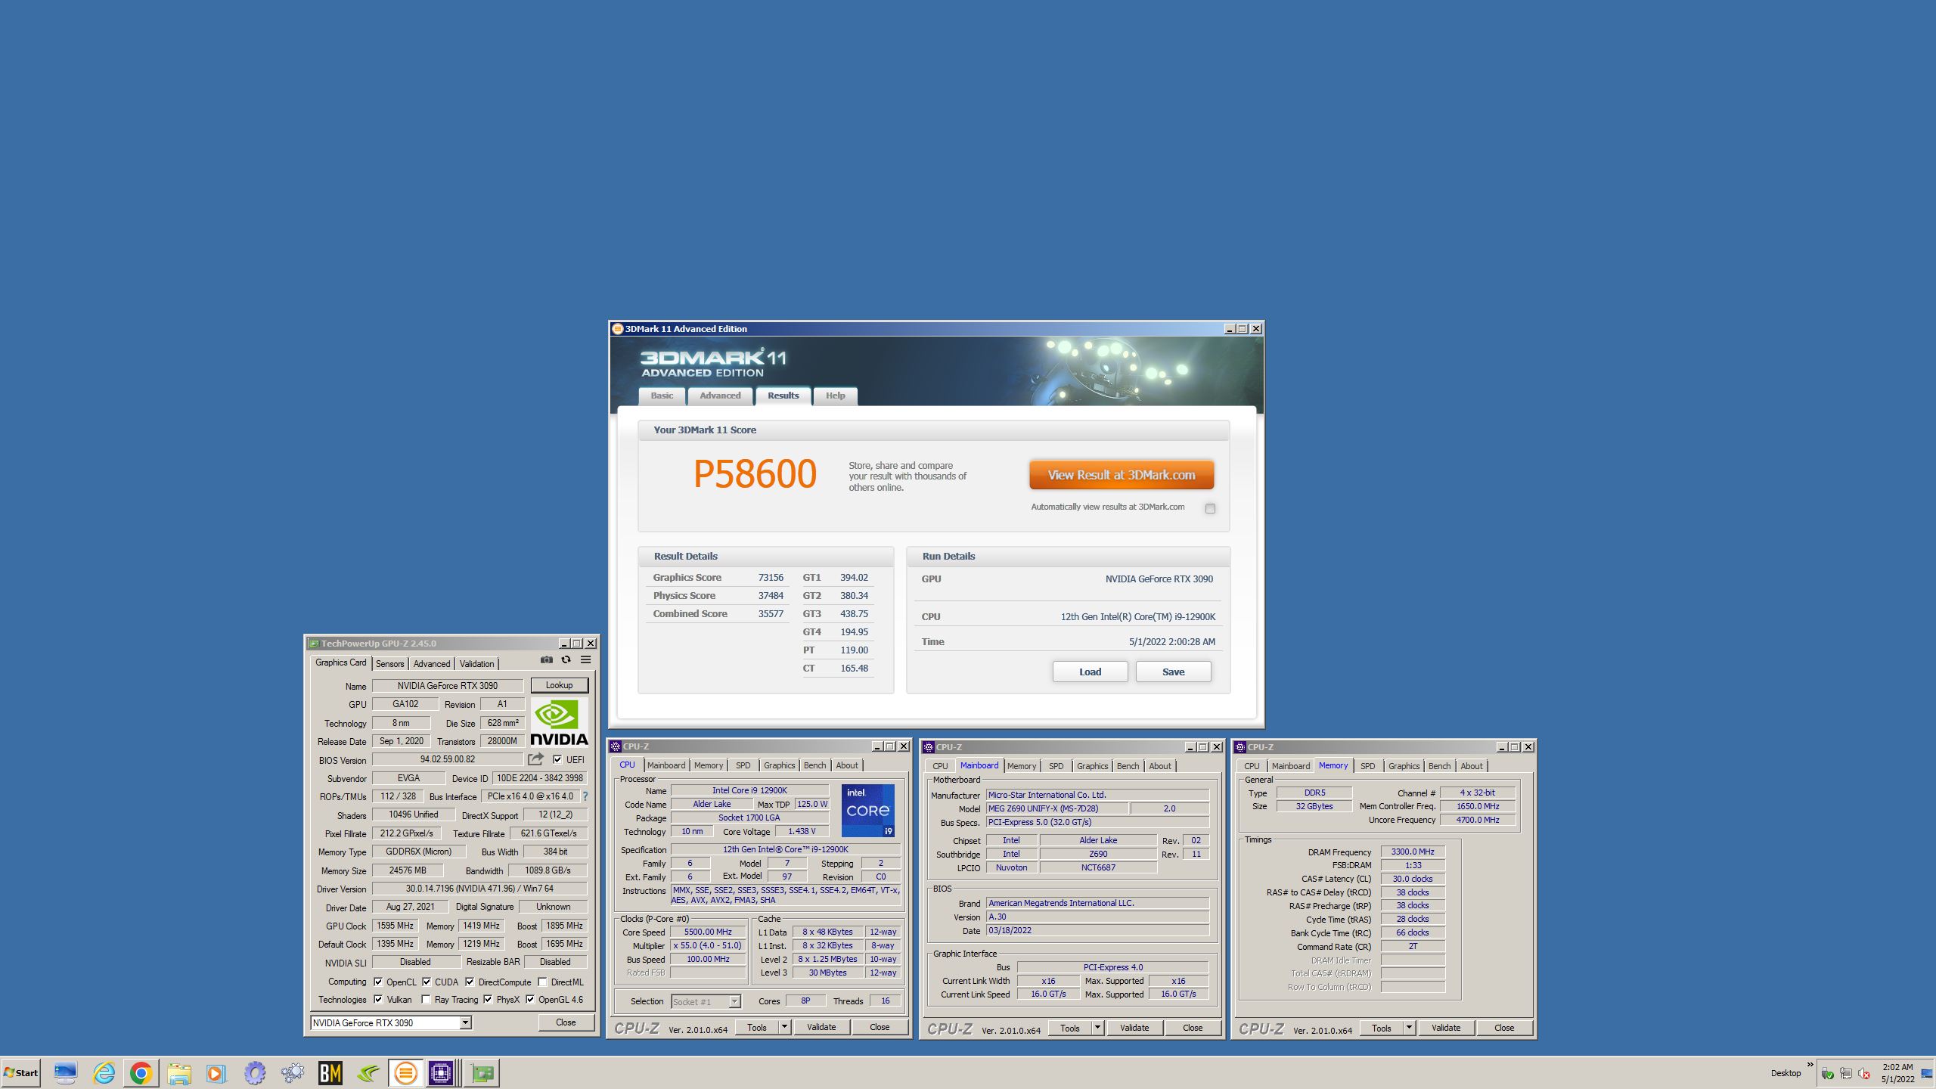This screenshot has width=1936, height=1089.
Task: Toggle the OpenCL checkbox
Action: (378, 982)
